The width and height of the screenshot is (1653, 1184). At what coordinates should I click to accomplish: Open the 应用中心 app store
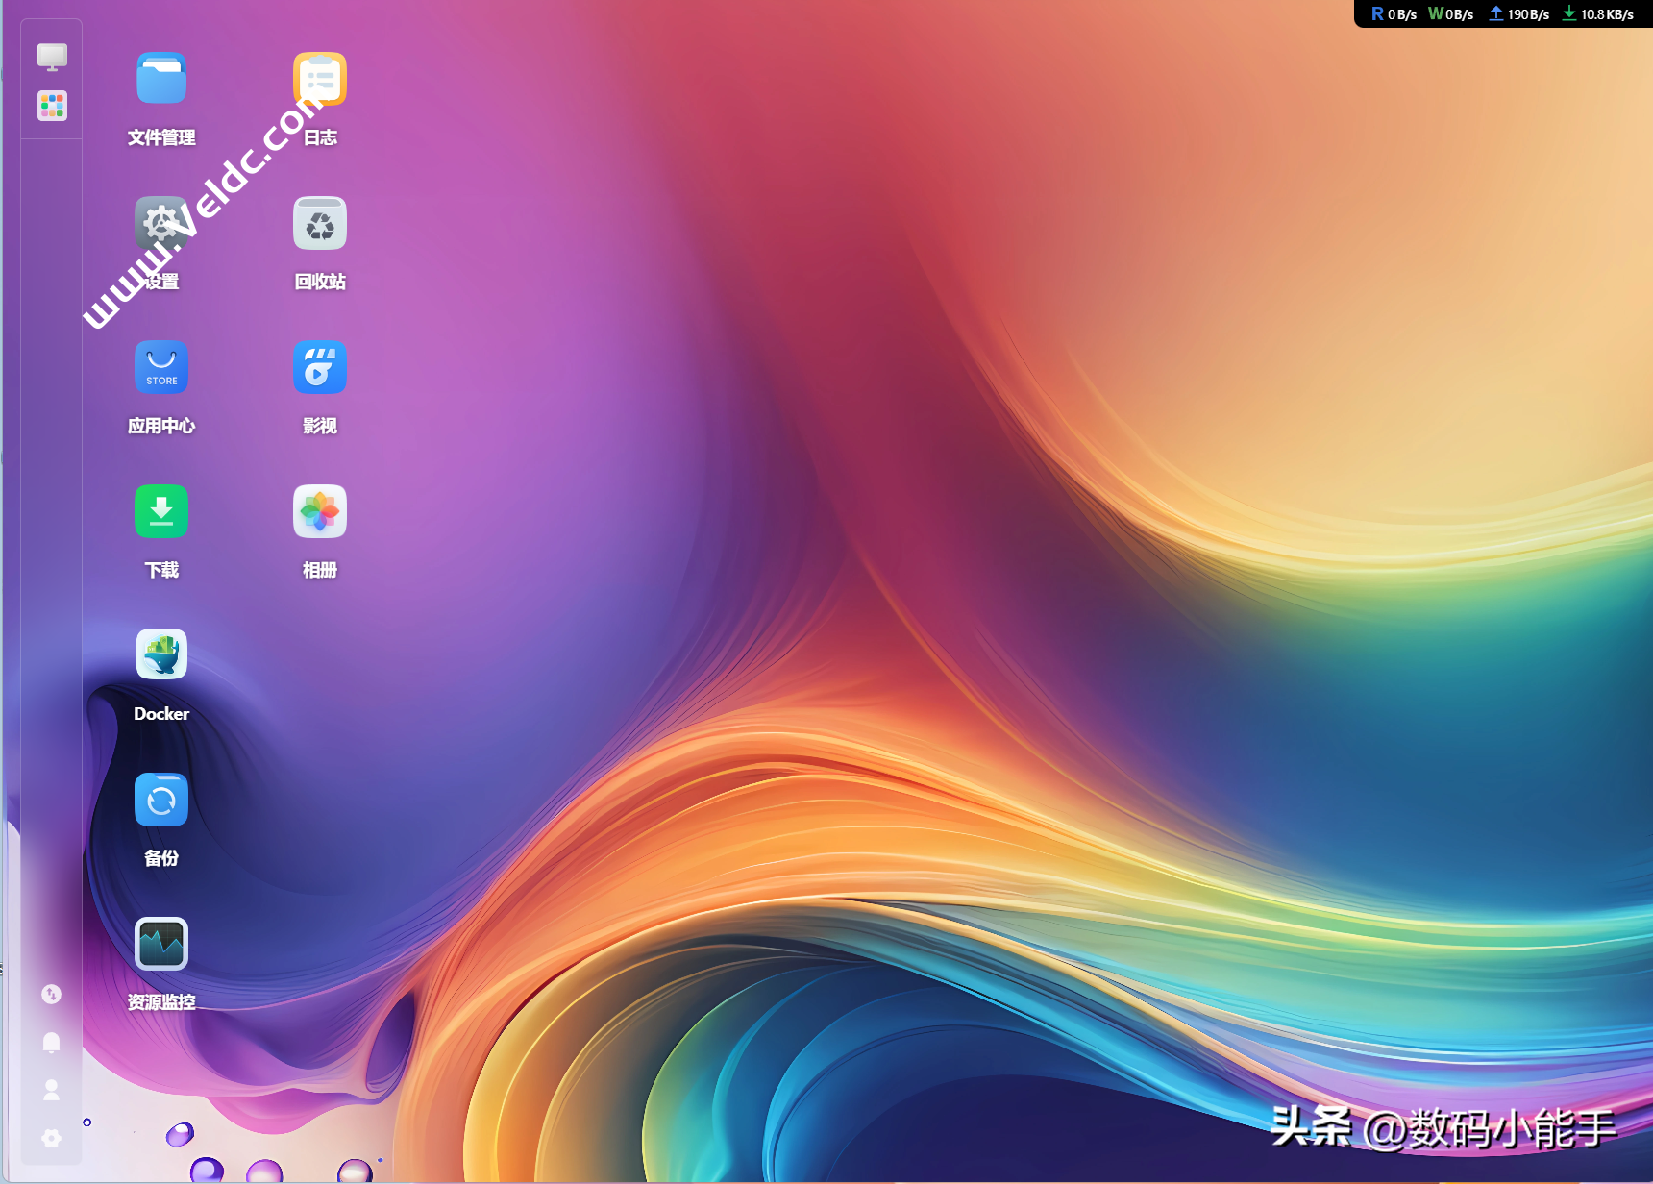pyautogui.click(x=161, y=367)
